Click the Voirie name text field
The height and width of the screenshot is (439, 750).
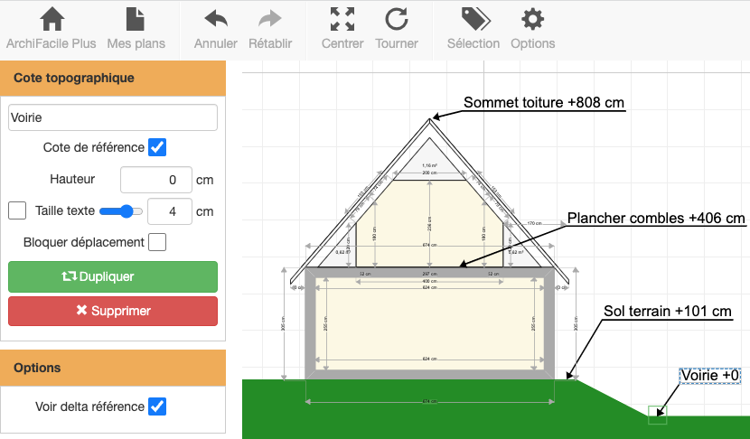tap(113, 117)
